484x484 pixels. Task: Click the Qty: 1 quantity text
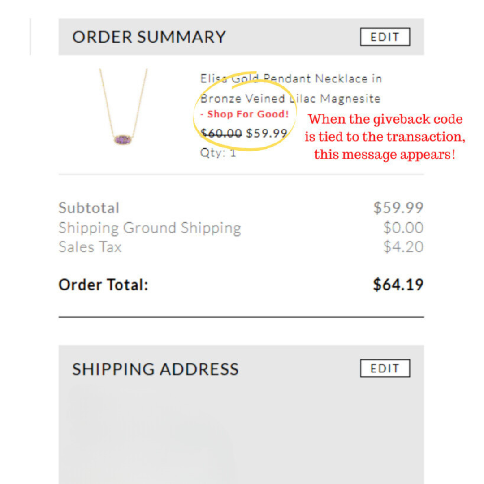(218, 152)
